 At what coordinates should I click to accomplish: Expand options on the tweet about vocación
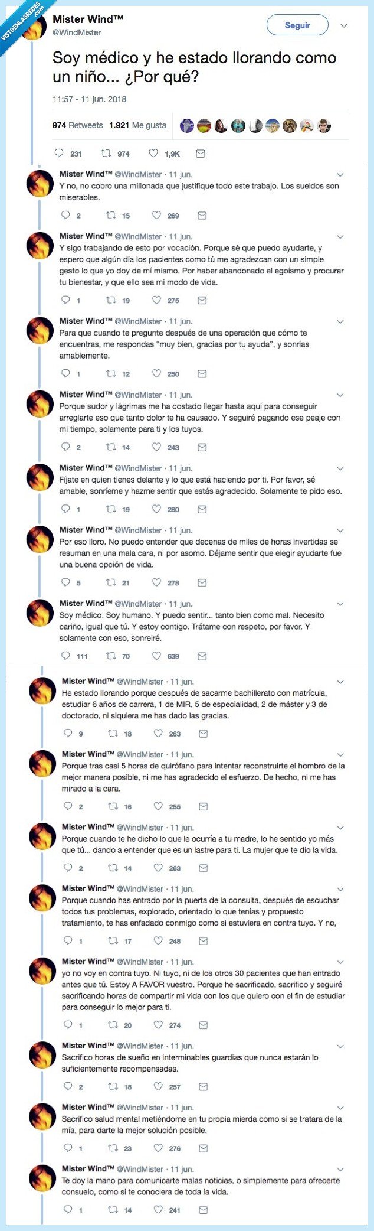340,236
